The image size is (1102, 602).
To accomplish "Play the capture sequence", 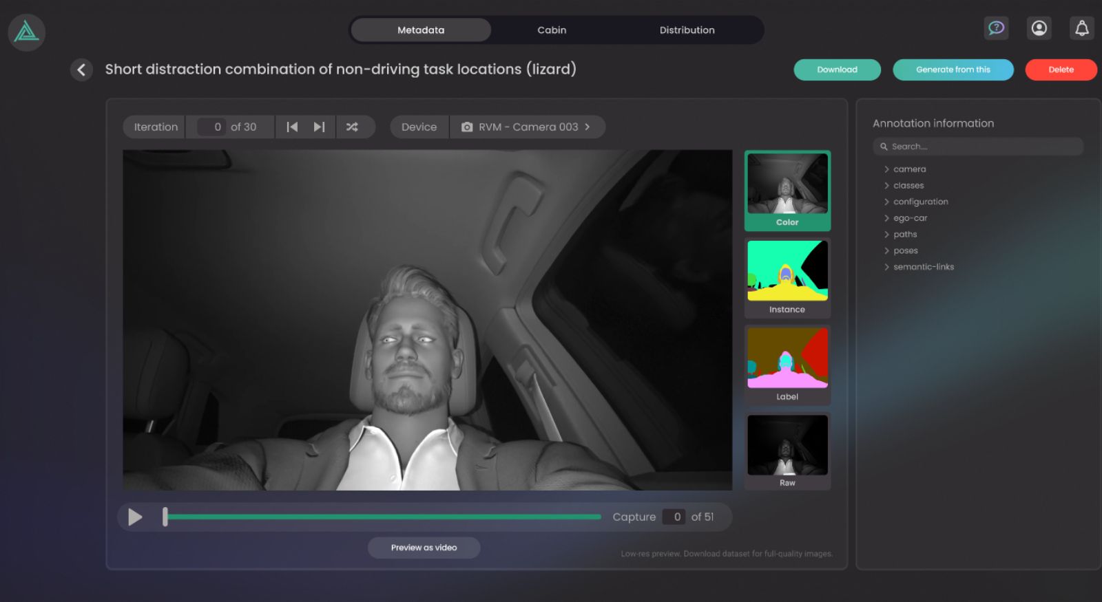I will point(135,517).
